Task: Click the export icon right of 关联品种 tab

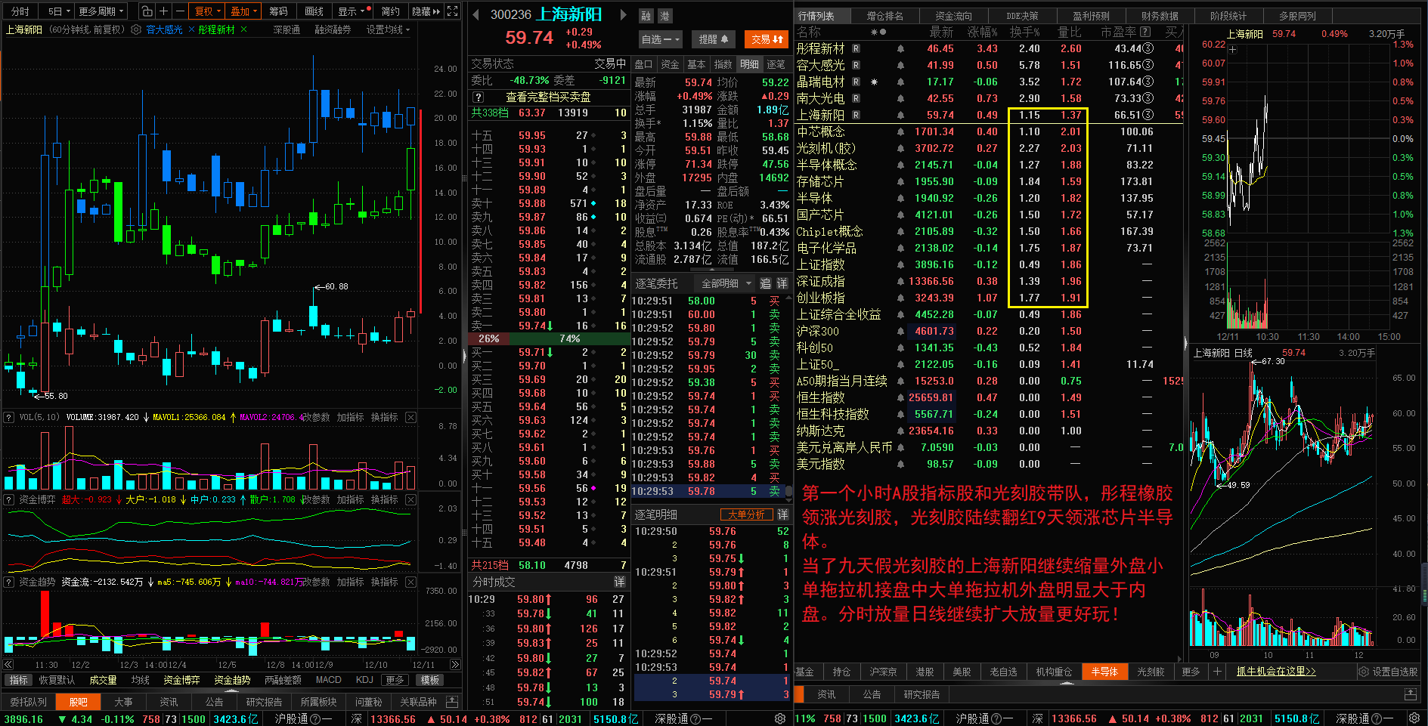Action: 452,702
